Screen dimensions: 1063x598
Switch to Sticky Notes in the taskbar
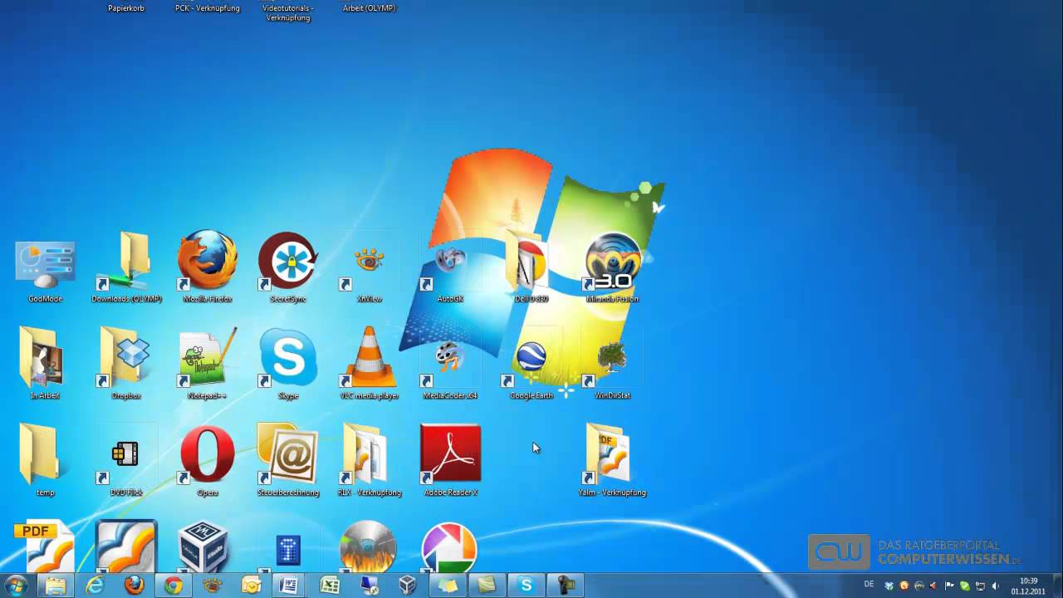pos(448,586)
